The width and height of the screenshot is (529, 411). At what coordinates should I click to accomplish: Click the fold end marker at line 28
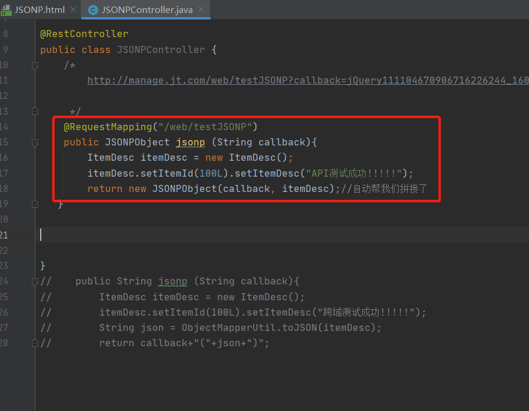[35, 343]
